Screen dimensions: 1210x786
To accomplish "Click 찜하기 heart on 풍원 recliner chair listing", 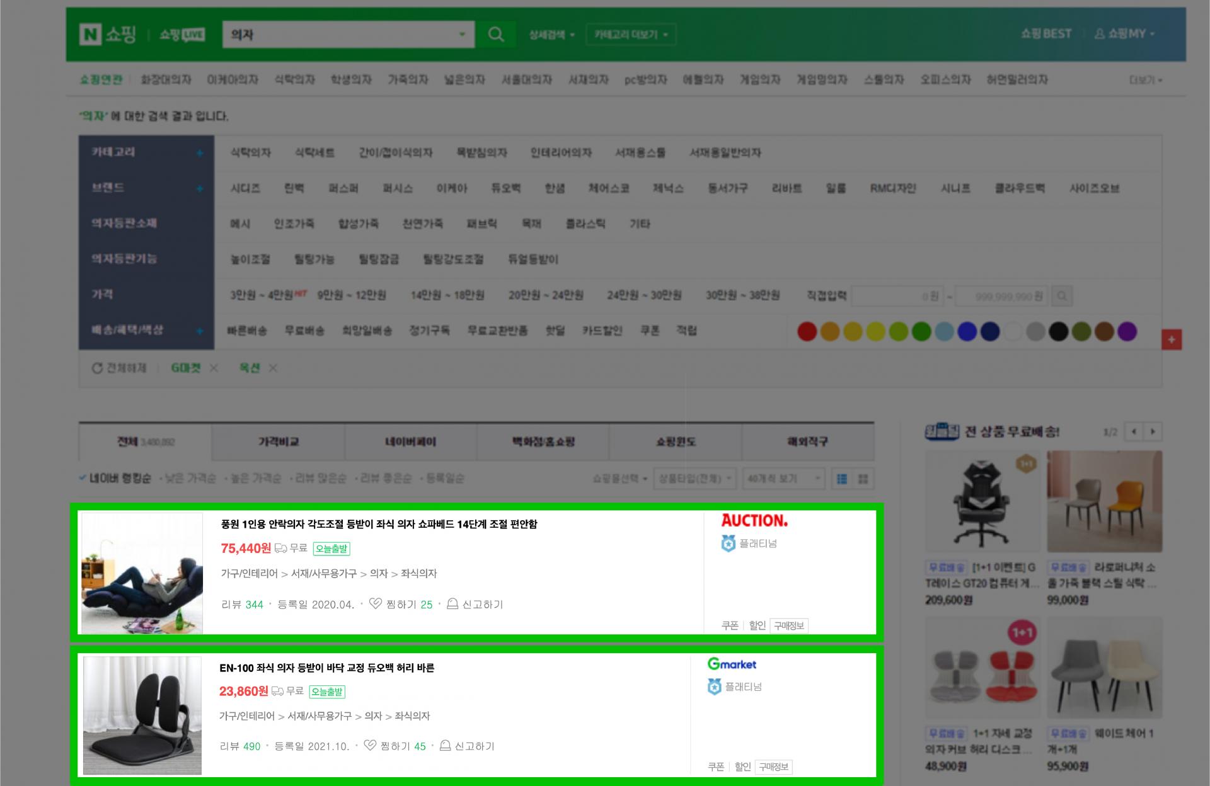I will pos(376,604).
